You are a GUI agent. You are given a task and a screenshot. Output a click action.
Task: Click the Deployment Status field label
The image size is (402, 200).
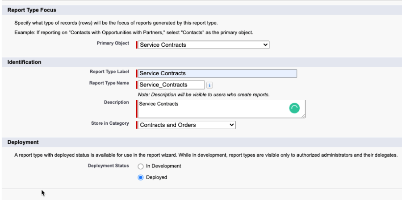click(x=109, y=166)
